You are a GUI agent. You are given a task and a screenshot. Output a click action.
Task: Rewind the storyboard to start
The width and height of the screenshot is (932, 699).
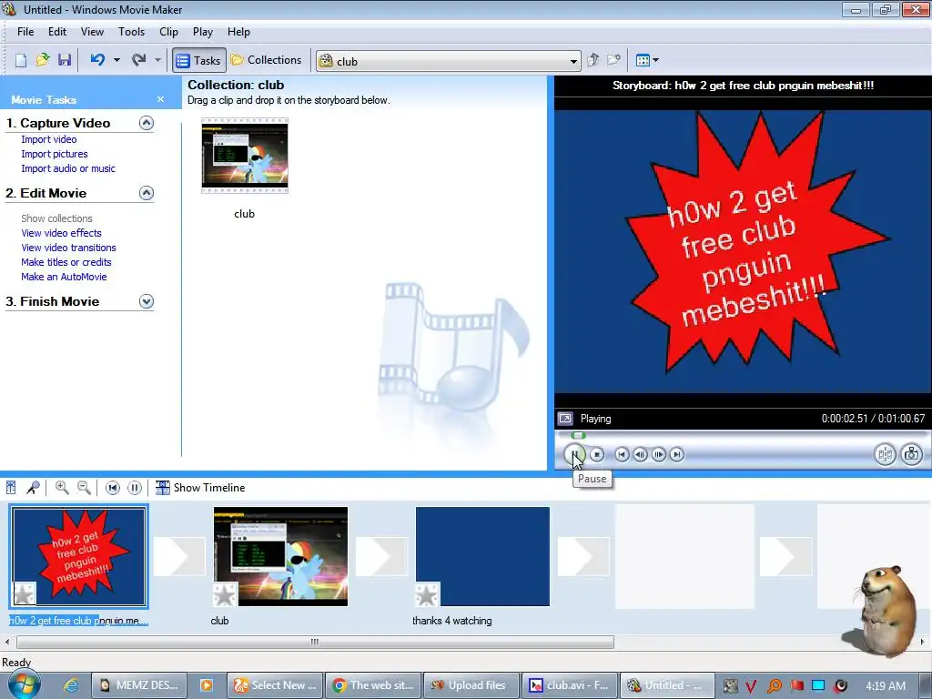click(x=112, y=488)
